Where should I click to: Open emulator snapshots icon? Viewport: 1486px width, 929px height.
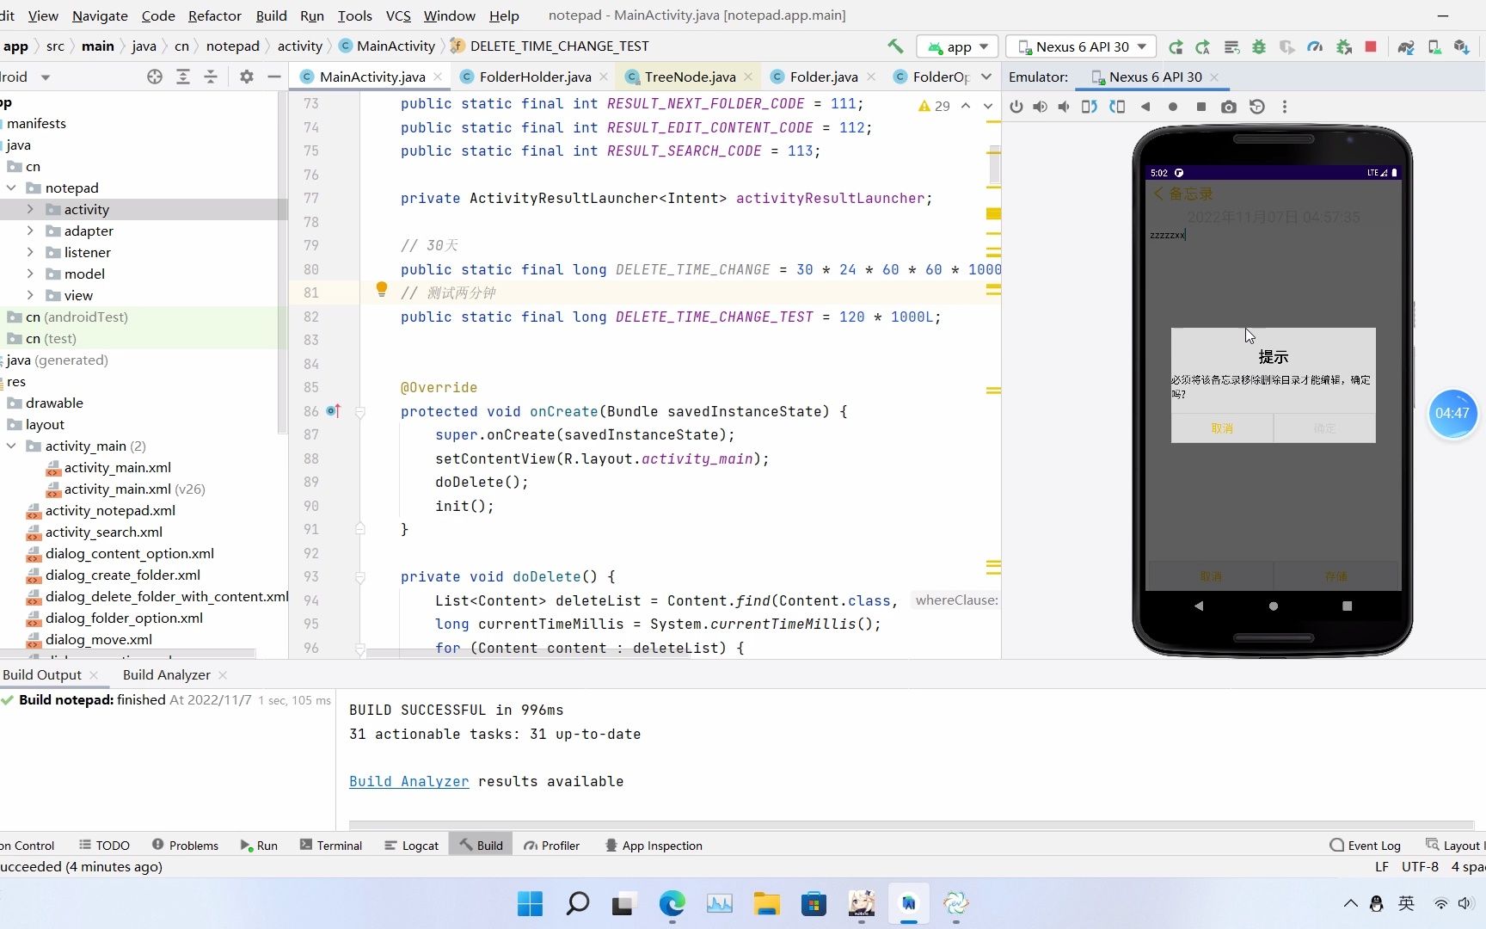coord(1257,107)
